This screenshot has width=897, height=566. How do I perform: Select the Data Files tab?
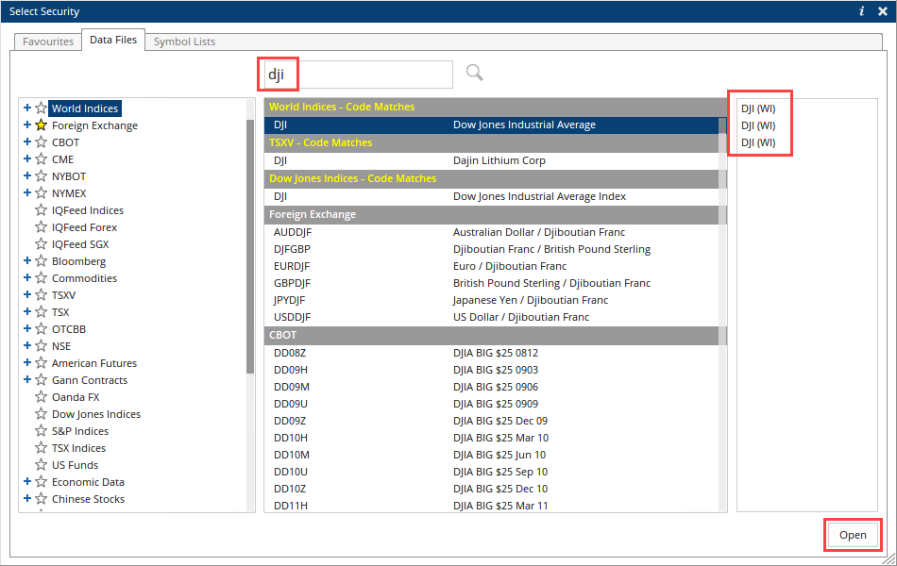[113, 40]
